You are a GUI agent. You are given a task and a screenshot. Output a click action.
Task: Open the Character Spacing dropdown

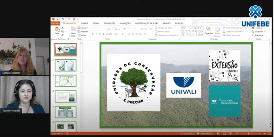[x=111, y=34]
